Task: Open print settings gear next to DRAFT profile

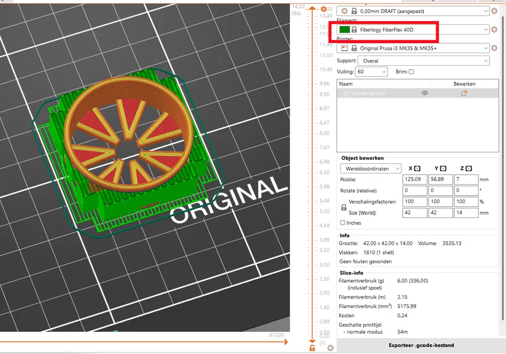Action: (494, 11)
